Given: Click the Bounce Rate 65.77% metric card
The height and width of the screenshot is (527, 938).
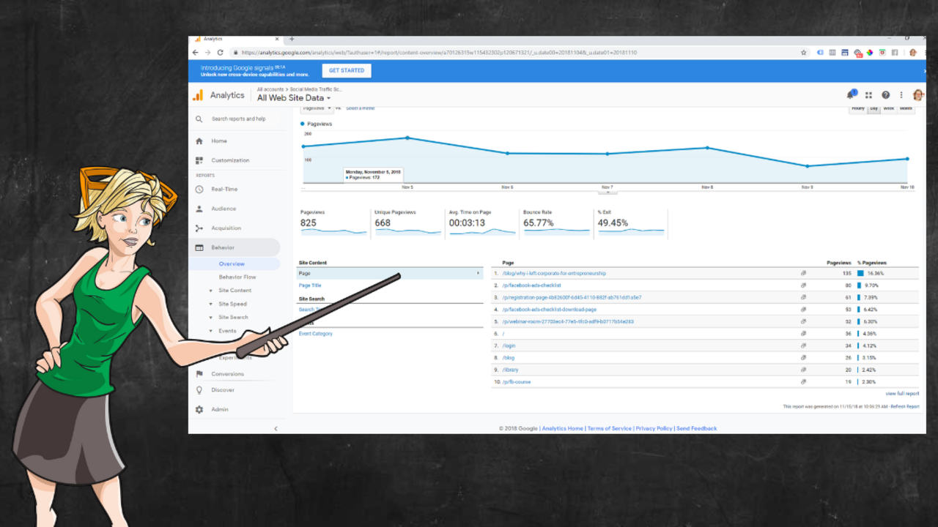Looking at the screenshot, I should (556, 223).
